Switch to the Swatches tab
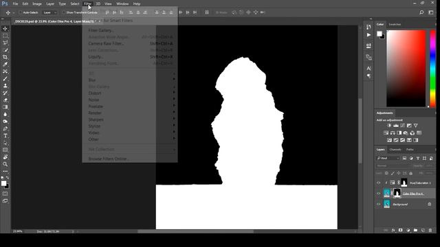Viewport: 440px width, 247px height. (395, 25)
